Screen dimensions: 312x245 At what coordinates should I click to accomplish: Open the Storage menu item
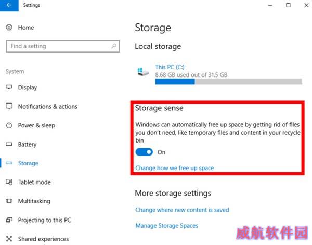tap(28, 163)
